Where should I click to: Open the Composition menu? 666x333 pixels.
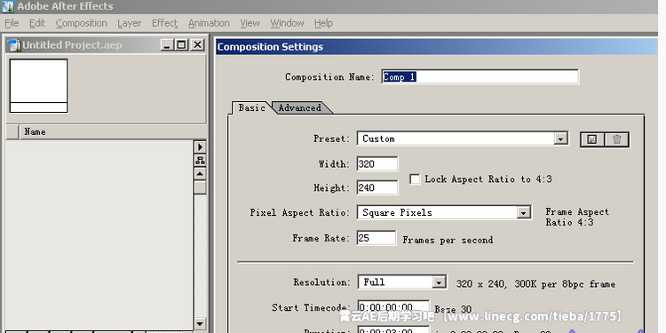point(82,23)
